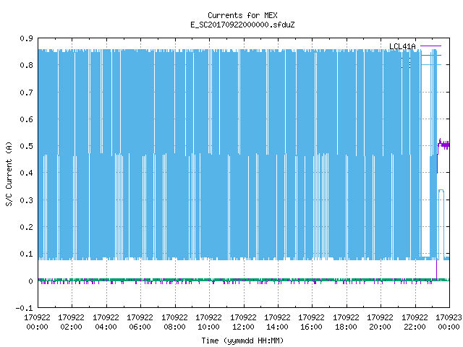
Task: Click the x-axis tick label '170922 00:00'
Action: point(37,322)
